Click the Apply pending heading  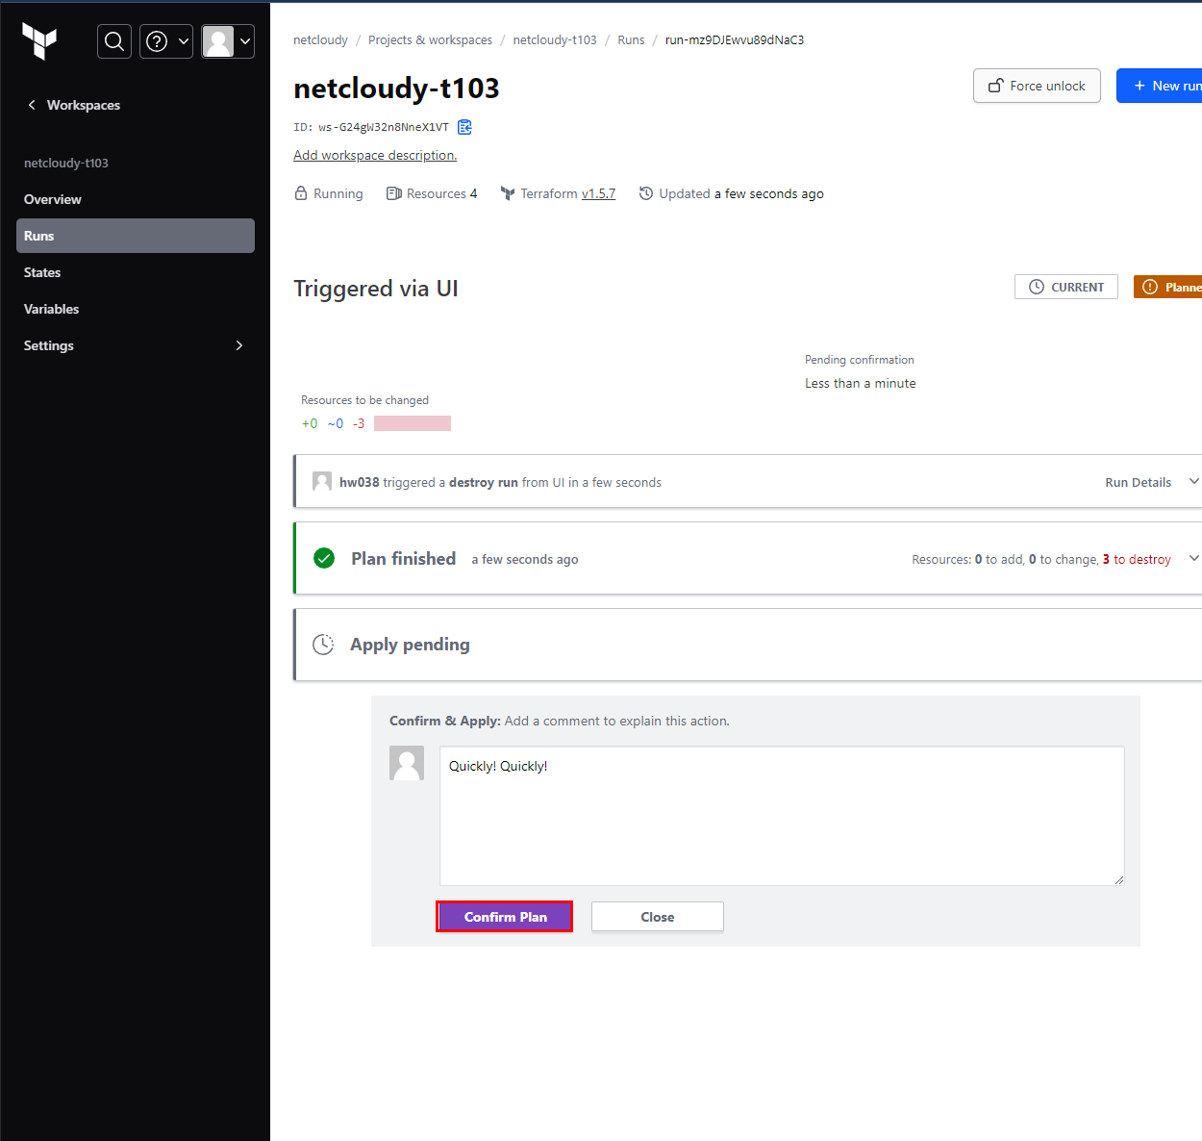coord(411,645)
